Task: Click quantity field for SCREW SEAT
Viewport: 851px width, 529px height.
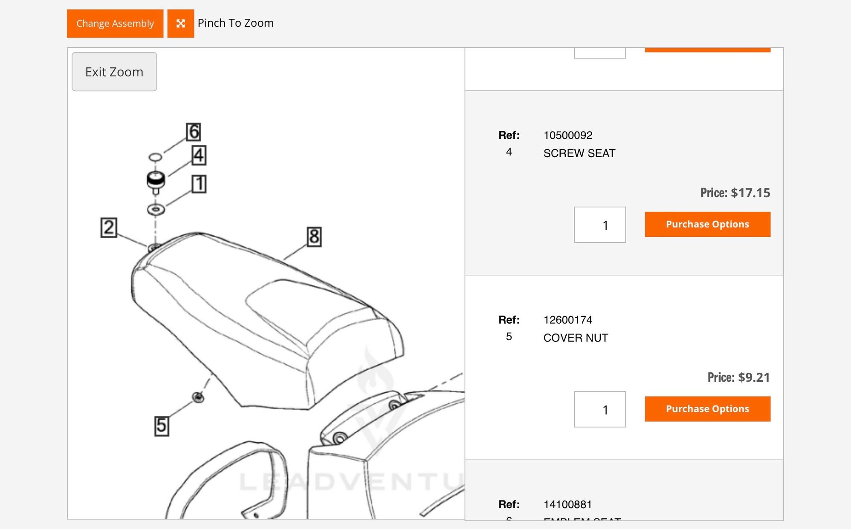Action: [x=599, y=225]
